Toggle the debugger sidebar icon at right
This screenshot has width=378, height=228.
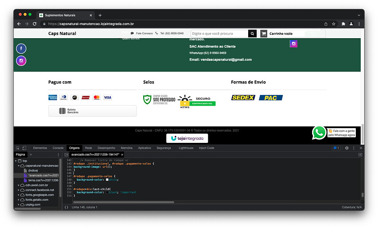pyautogui.click(x=360, y=155)
